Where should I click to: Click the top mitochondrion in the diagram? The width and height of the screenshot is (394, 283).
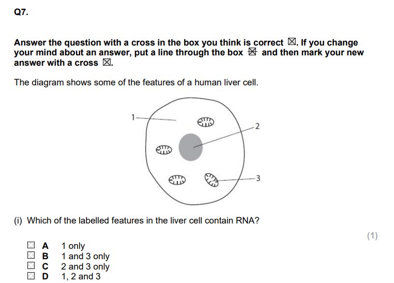206,122
